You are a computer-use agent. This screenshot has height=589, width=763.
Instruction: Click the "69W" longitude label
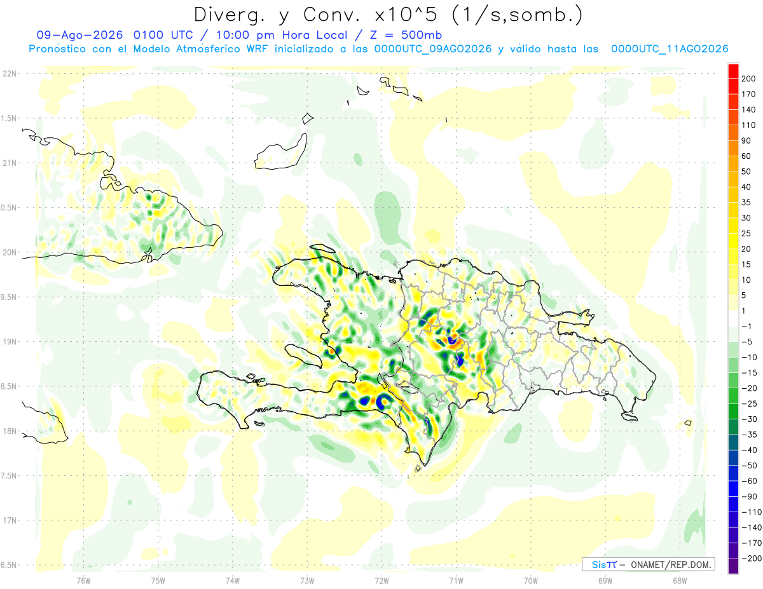605,580
